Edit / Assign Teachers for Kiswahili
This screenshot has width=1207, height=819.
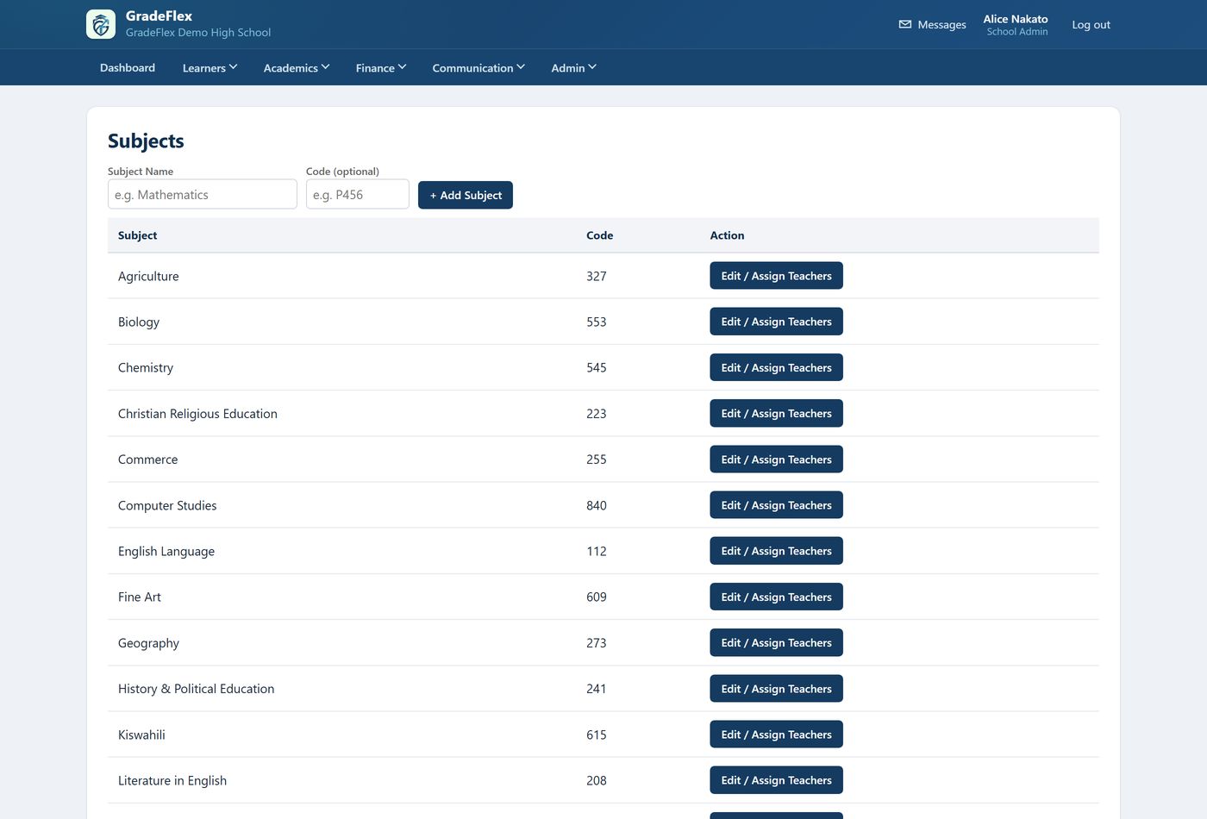point(776,735)
